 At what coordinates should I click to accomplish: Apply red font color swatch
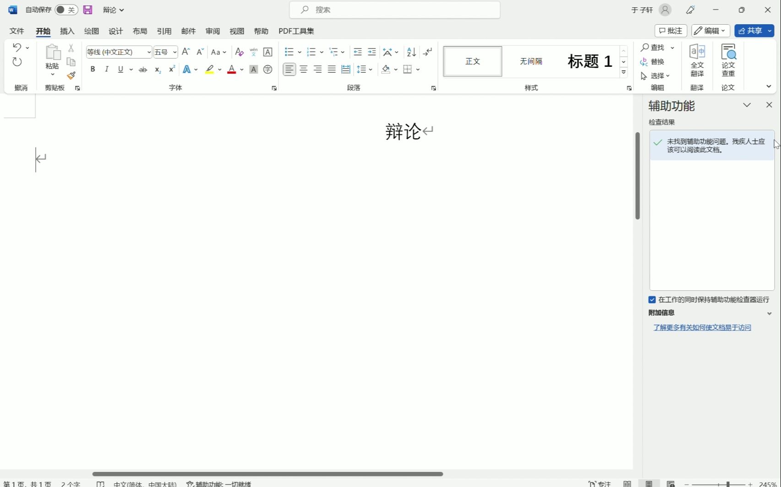232,70
